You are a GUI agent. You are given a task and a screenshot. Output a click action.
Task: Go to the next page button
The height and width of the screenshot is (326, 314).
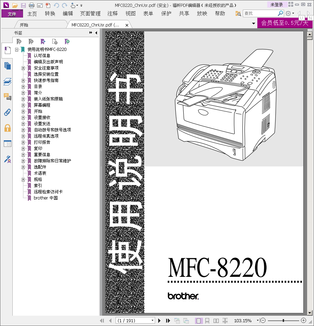click(160, 320)
